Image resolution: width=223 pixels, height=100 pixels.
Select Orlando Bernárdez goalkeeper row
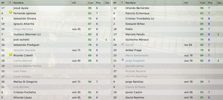click(x=168, y=8)
